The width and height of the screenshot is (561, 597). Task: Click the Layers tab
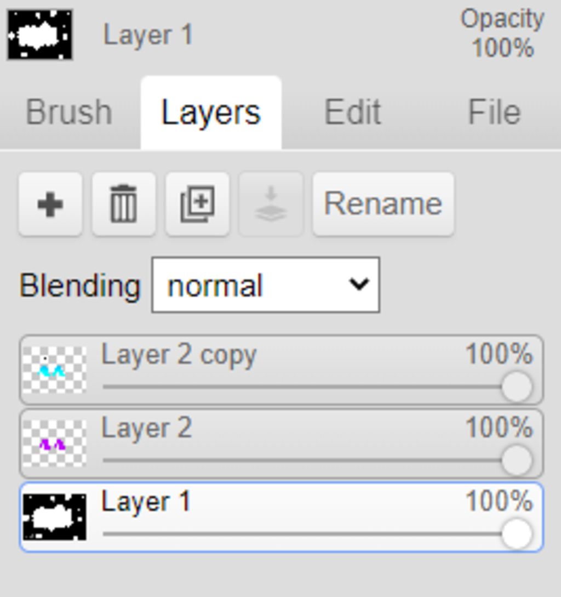pos(211,113)
